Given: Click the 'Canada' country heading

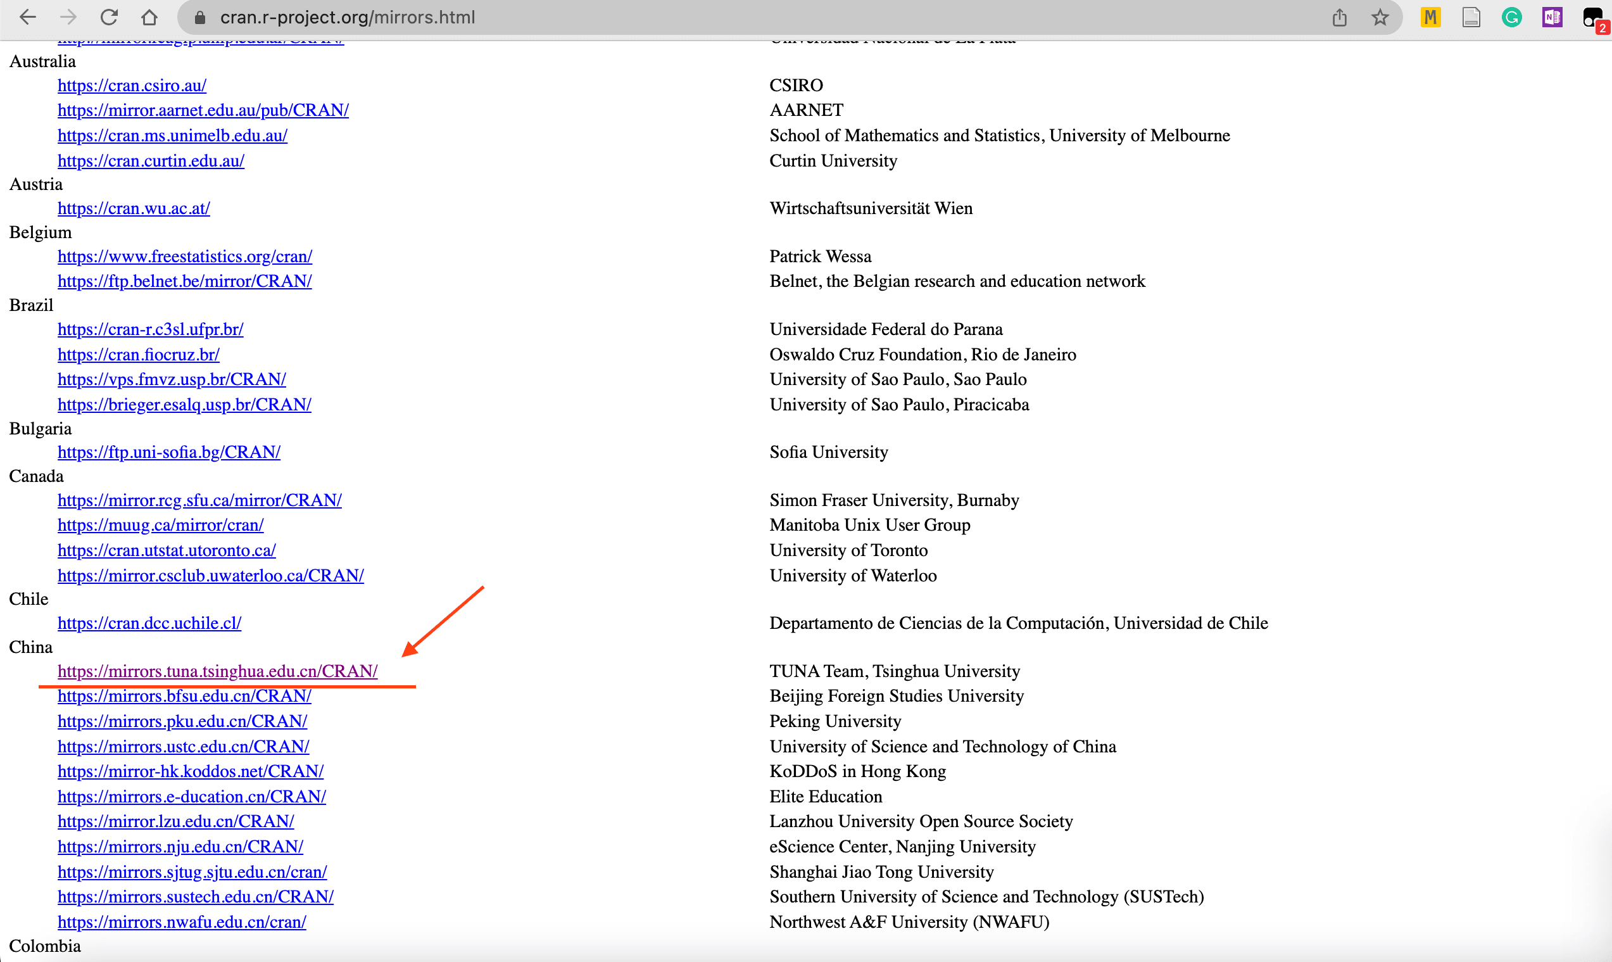Looking at the screenshot, I should [36, 476].
